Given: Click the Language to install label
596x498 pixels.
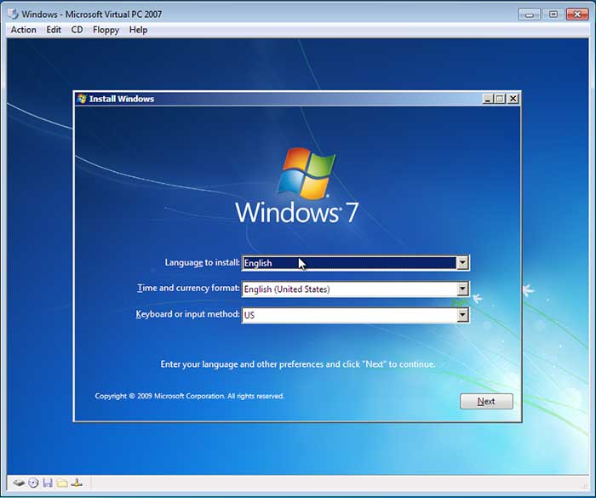Looking at the screenshot, I should point(203,263).
